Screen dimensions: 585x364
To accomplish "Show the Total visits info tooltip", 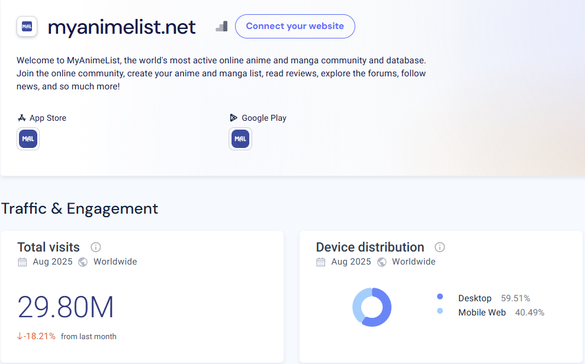I will coord(95,247).
